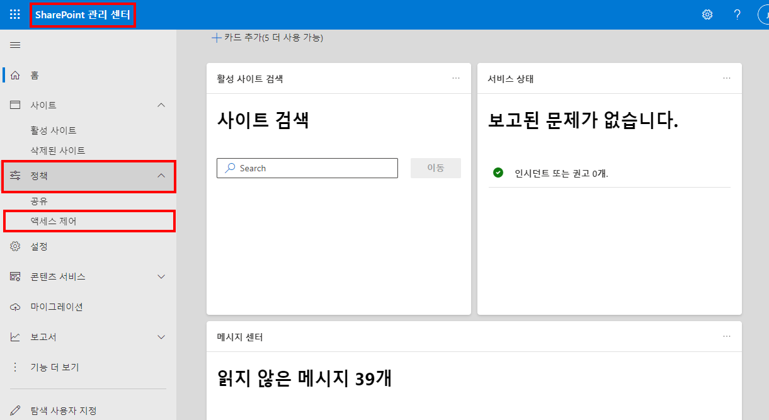Click the magnifier icon in Search box
769x420 pixels.
tap(231, 168)
